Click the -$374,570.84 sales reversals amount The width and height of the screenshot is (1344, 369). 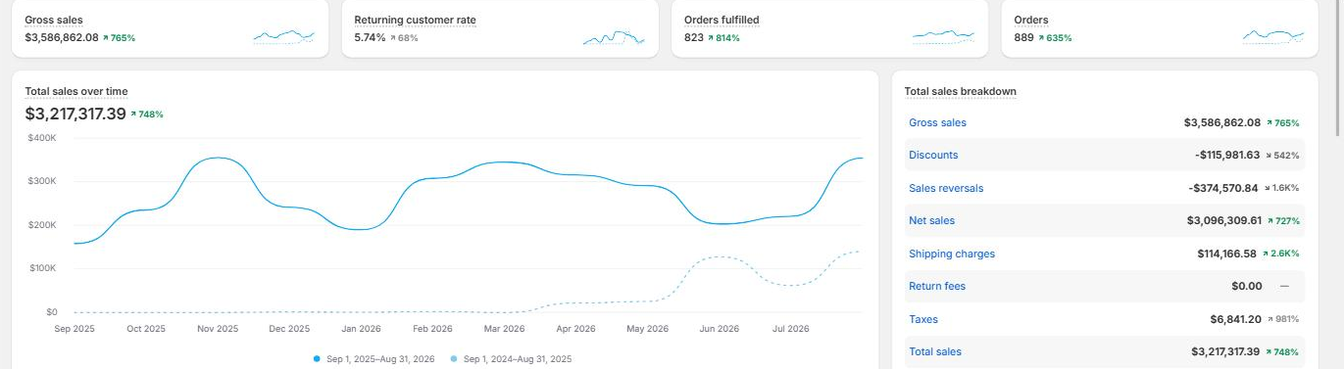coord(1223,188)
